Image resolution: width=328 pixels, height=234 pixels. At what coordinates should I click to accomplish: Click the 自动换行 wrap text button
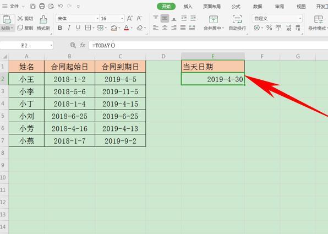pos(237,23)
